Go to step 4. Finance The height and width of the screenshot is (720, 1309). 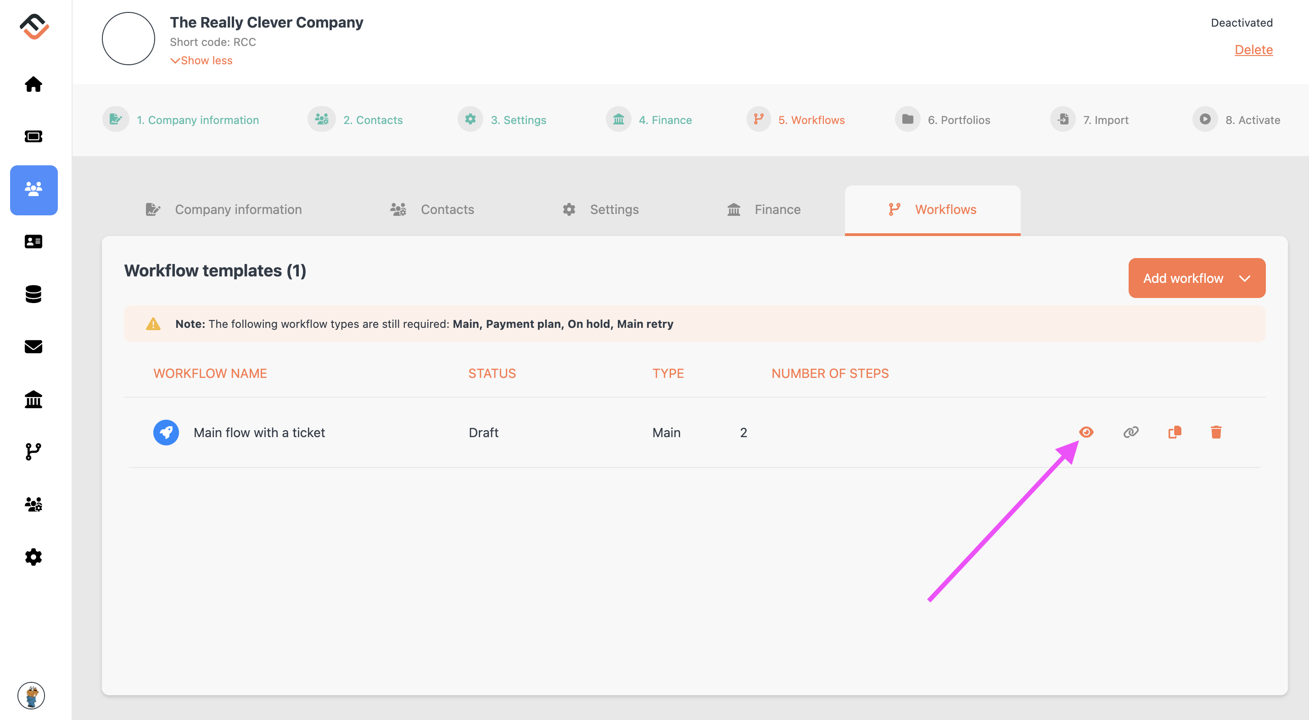(665, 120)
